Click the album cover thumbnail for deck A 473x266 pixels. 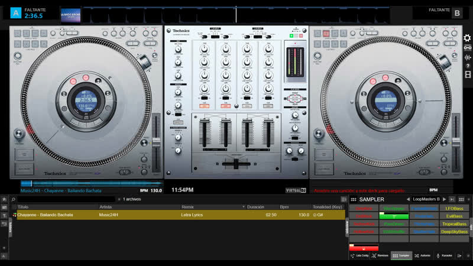pyautogui.click(x=70, y=15)
